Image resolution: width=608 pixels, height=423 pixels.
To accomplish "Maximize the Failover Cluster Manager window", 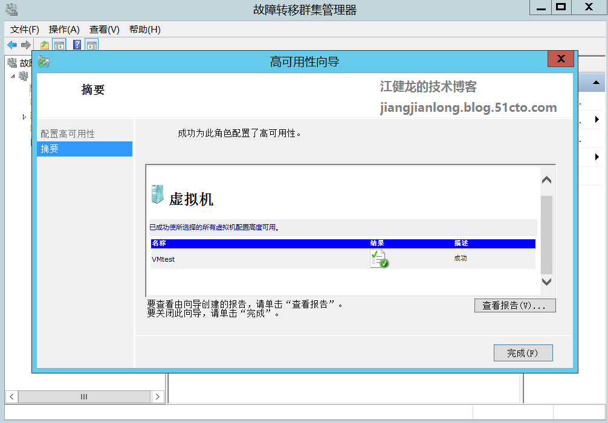I will click(x=561, y=7).
